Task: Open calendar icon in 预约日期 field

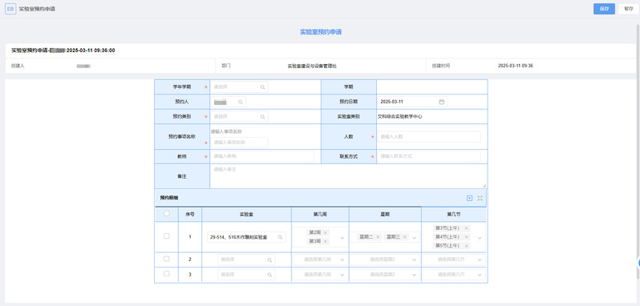Action: click(441, 102)
